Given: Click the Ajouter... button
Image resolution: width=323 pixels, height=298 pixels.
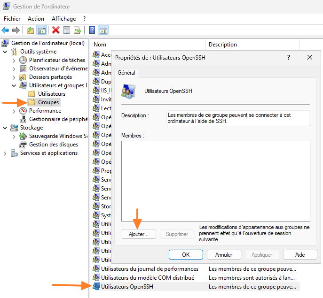Looking at the screenshot, I should tap(138, 234).
